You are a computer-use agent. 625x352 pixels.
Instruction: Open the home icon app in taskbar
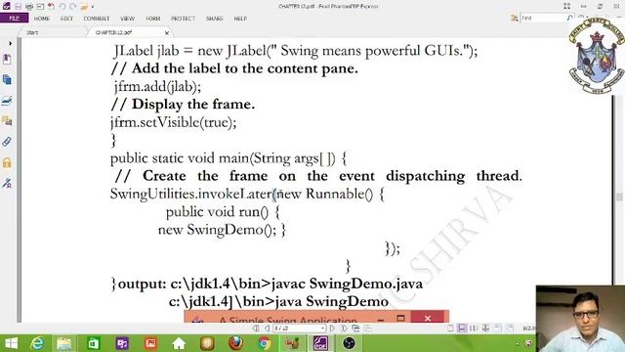pyautogui.click(x=179, y=343)
